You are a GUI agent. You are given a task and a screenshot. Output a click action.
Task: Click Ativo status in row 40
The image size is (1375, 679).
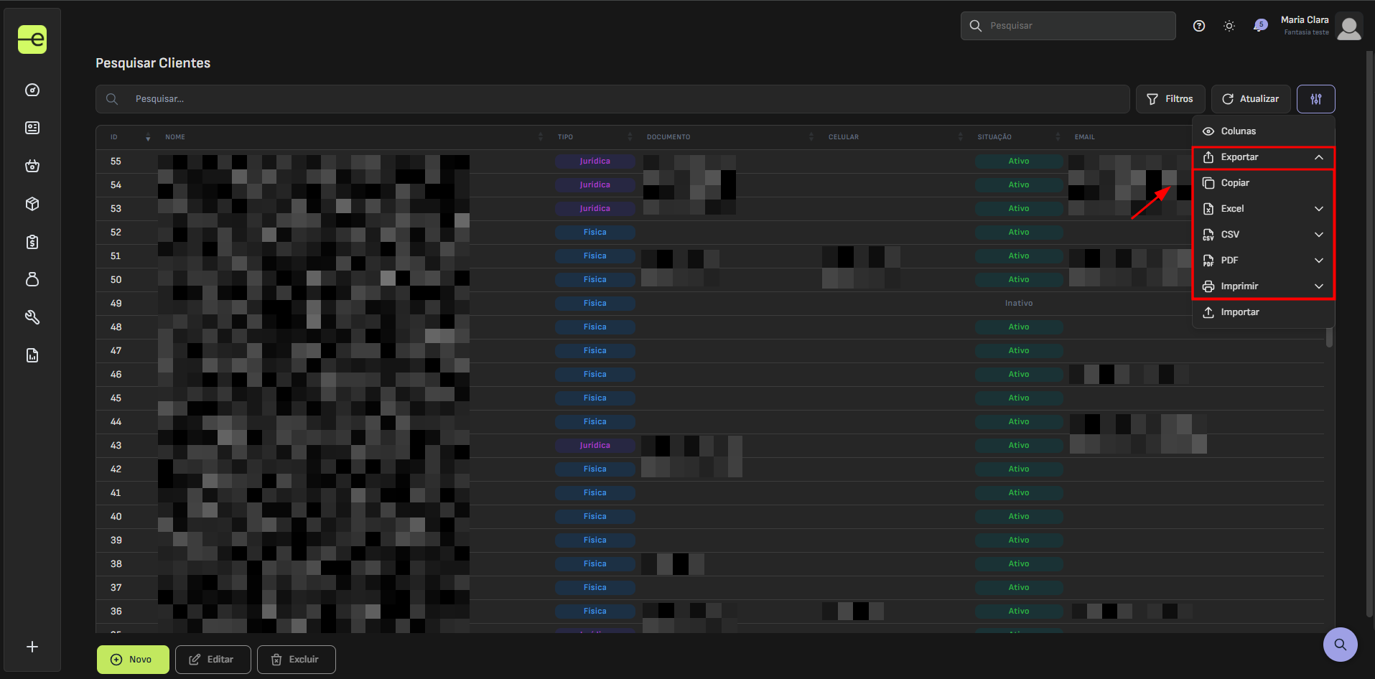(1019, 517)
